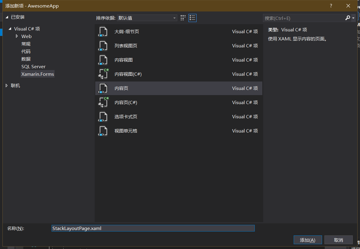Expand the 联机 tree node
This screenshot has width=360, height=249.
[7, 85]
